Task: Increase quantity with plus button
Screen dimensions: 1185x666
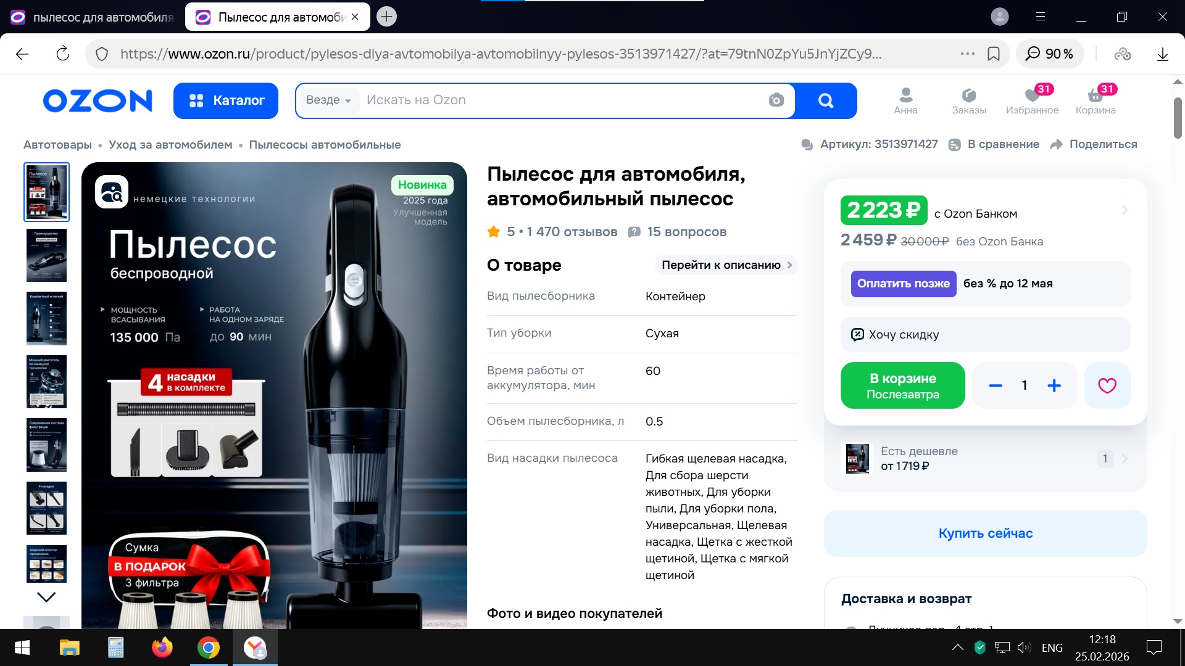Action: point(1054,385)
